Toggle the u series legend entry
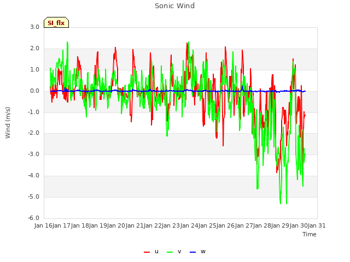 (151, 252)
